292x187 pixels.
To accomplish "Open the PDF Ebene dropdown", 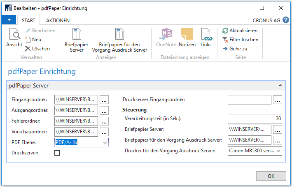I will pyautogui.click(x=105, y=142).
